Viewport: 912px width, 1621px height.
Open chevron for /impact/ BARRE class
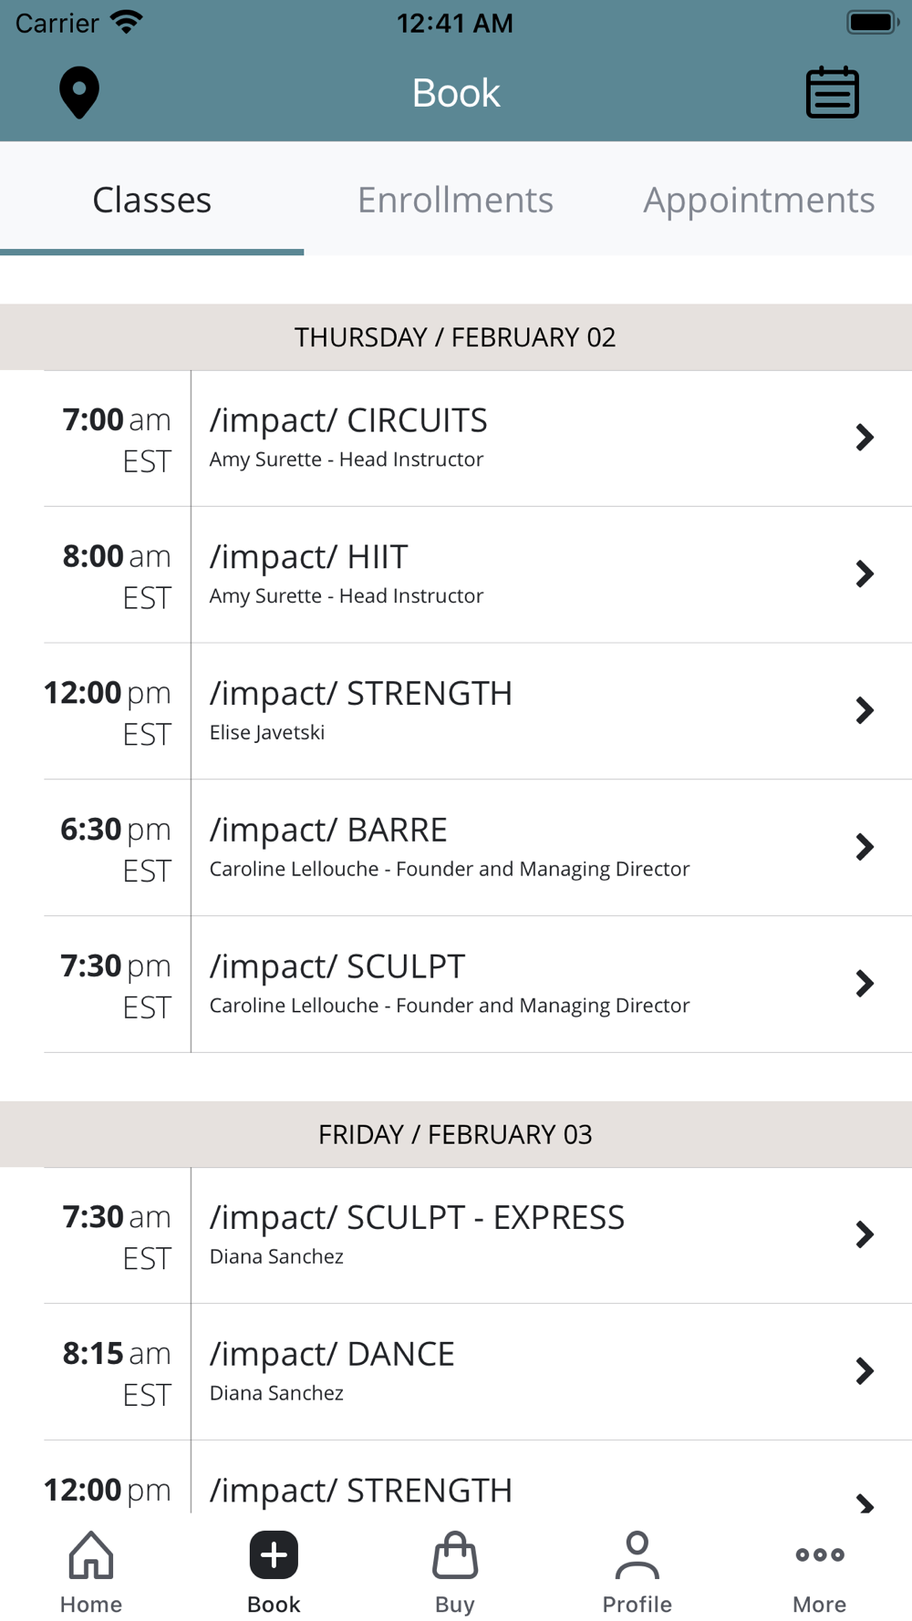pos(865,847)
